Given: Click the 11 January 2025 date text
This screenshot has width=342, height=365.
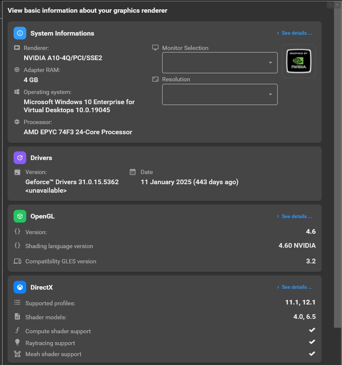Looking at the screenshot, I should (189, 182).
